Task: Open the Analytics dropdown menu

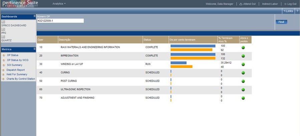Action: coord(59,4)
